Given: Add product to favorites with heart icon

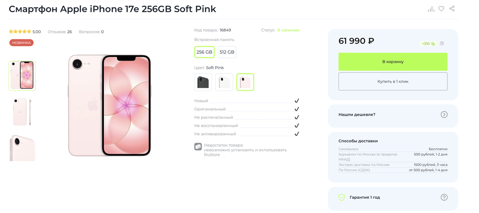Looking at the screenshot, I should pos(441,9).
